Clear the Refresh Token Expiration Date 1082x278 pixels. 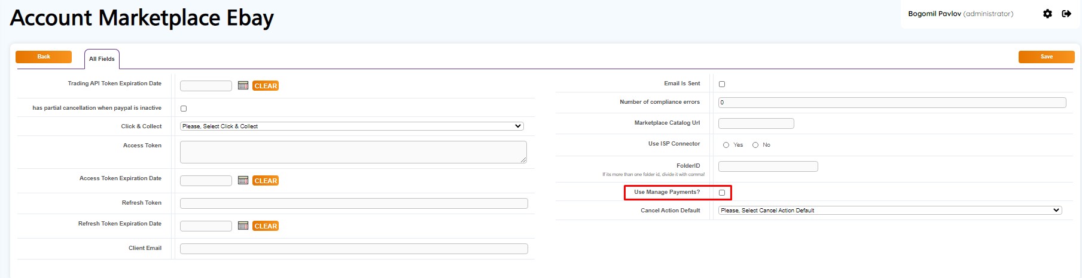tap(266, 226)
